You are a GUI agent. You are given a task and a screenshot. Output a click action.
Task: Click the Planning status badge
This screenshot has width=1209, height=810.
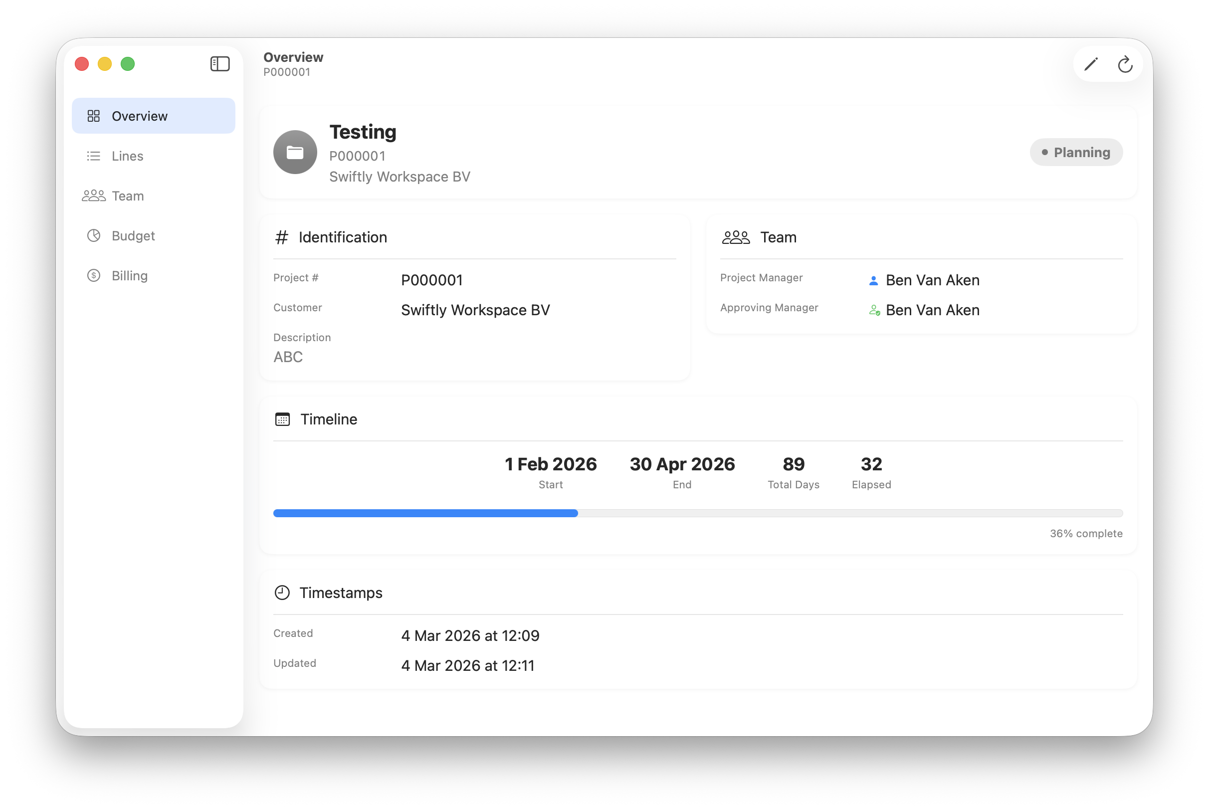point(1076,153)
